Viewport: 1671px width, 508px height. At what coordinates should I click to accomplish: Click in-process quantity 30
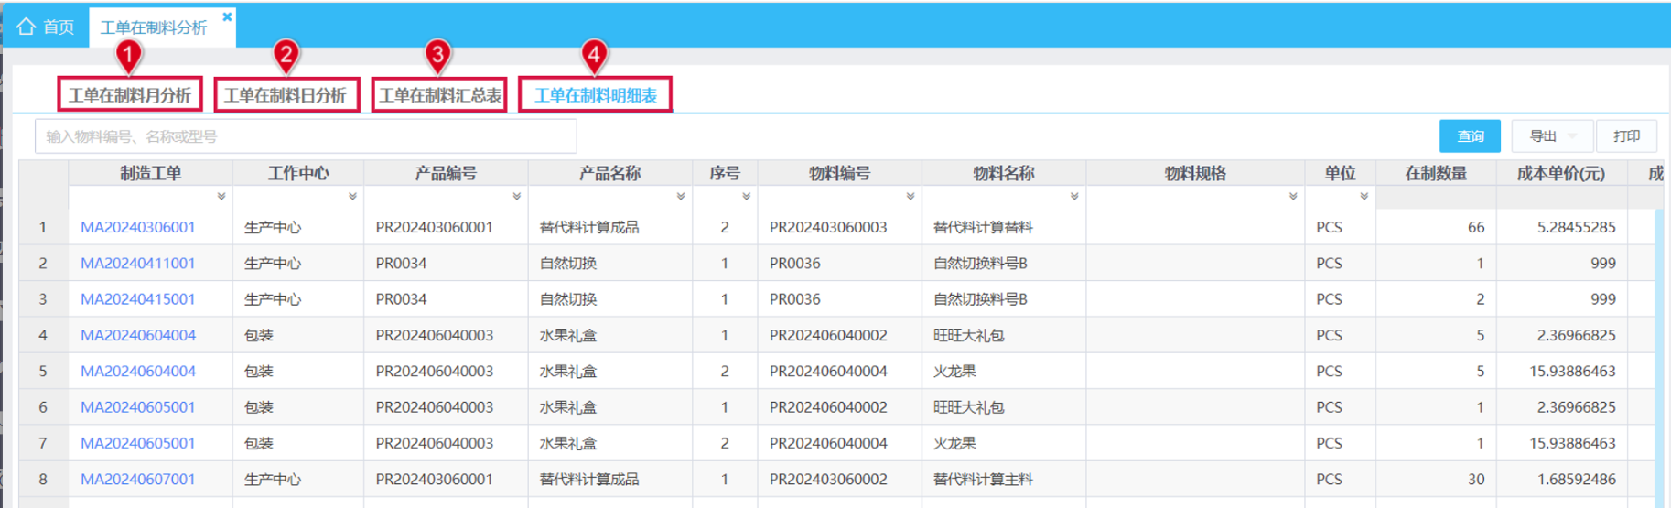(x=1475, y=479)
